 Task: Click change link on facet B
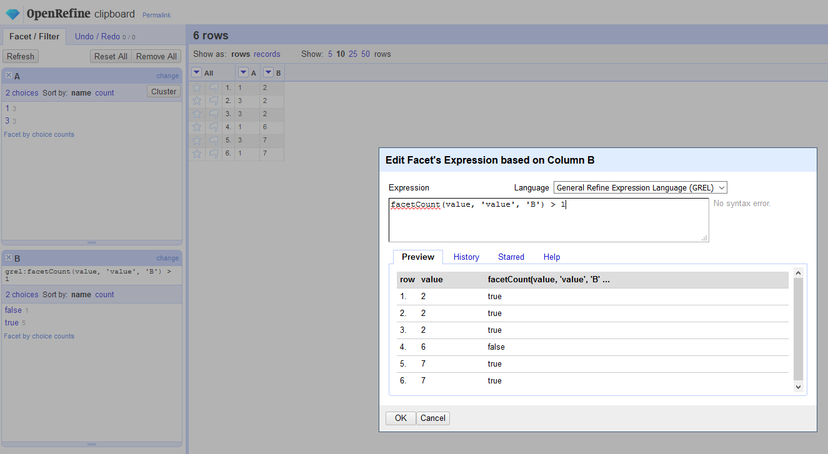(x=167, y=258)
